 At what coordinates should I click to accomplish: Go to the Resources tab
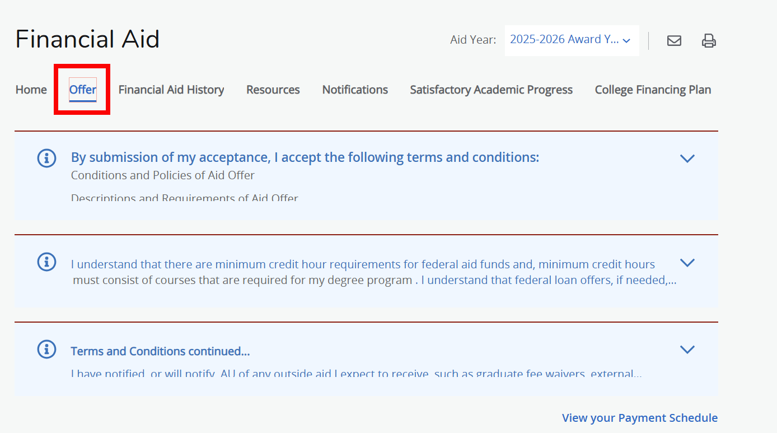(x=273, y=90)
